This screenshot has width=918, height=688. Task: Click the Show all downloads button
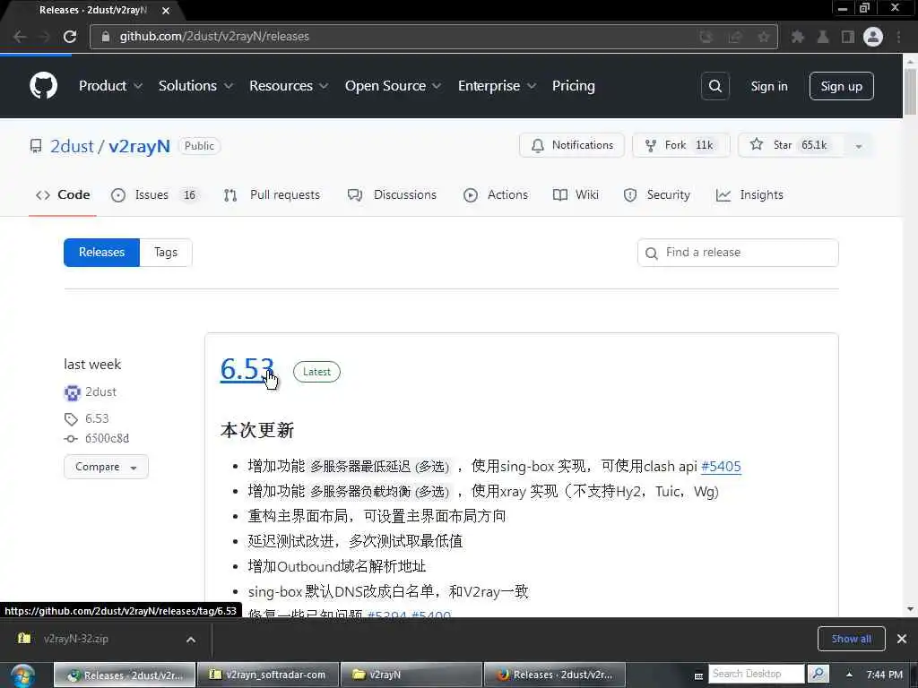point(852,639)
